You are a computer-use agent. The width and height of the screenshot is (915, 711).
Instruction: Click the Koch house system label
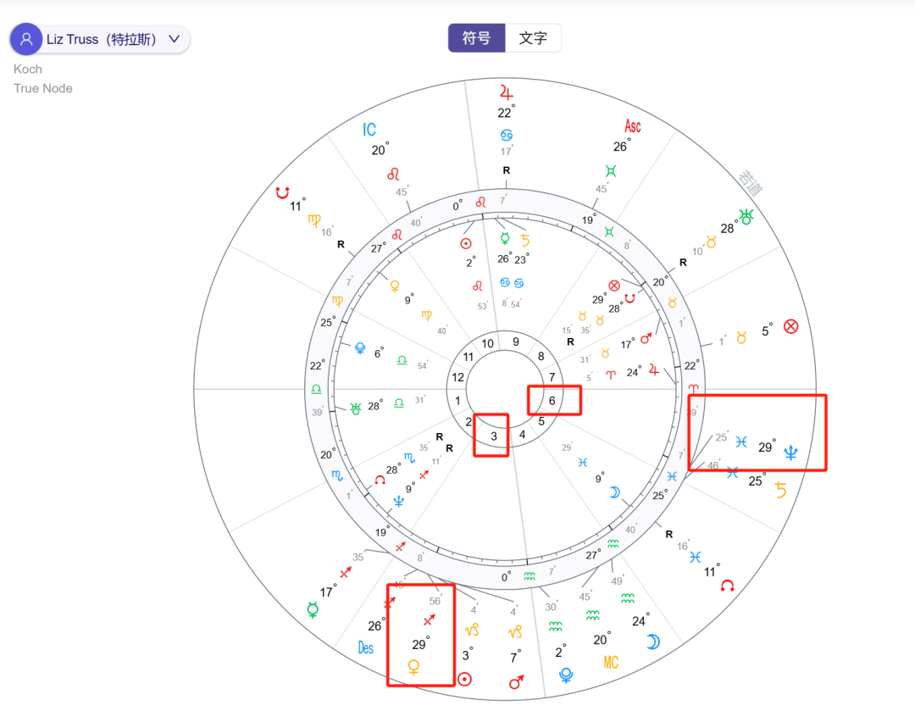tap(28, 69)
